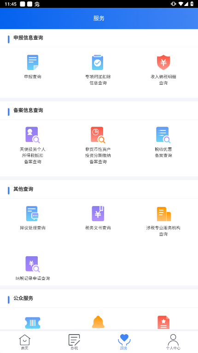
Task: Tap the 备案信息查询 section heading
Action: pyautogui.click(x=28, y=110)
